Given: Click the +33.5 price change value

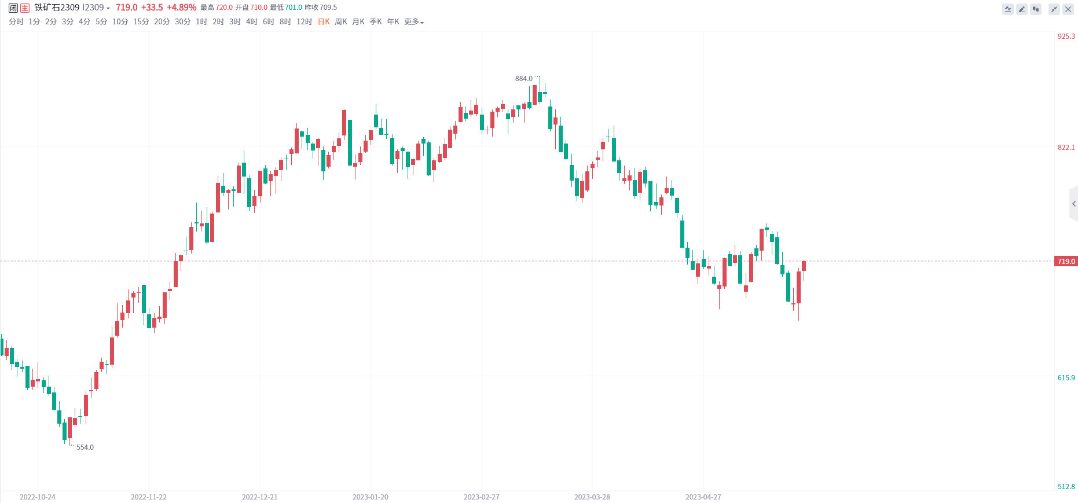Looking at the screenshot, I should coord(152,8).
